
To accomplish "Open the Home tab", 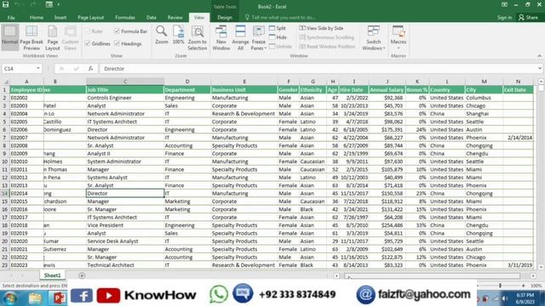I will 37,17.
